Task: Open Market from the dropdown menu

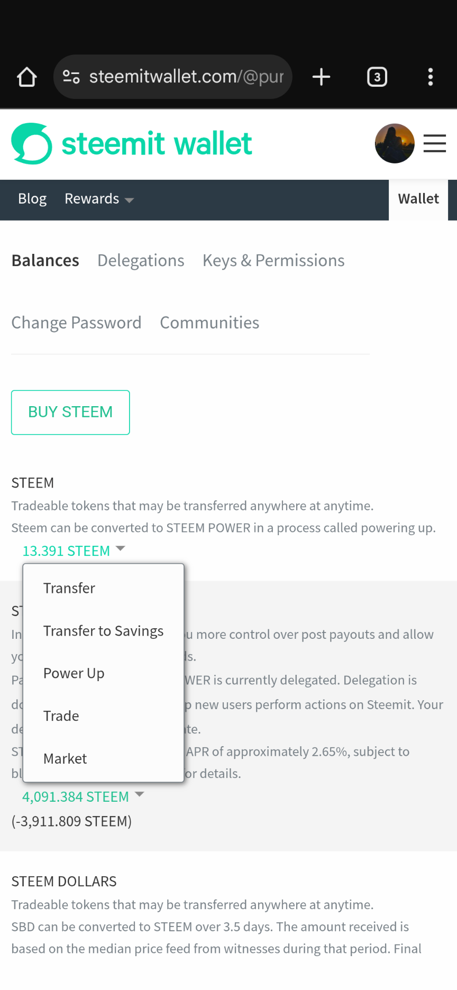Action: click(65, 758)
